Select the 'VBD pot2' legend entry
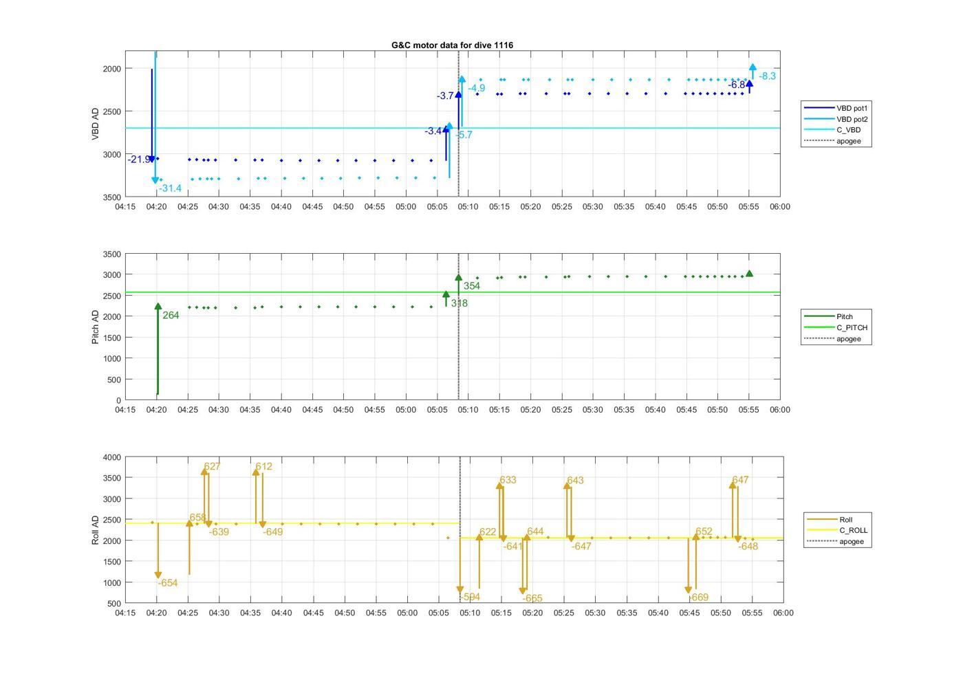963x678 pixels. click(x=836, y=119)
